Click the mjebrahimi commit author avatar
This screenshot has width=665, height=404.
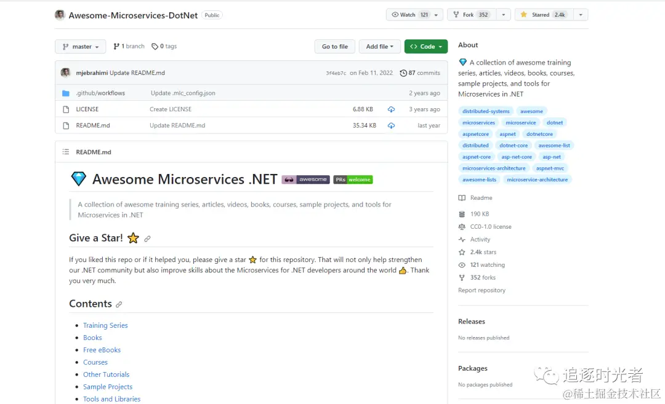[x=65, y=73]
